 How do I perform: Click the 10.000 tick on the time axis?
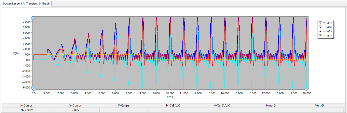pos(170,93)
